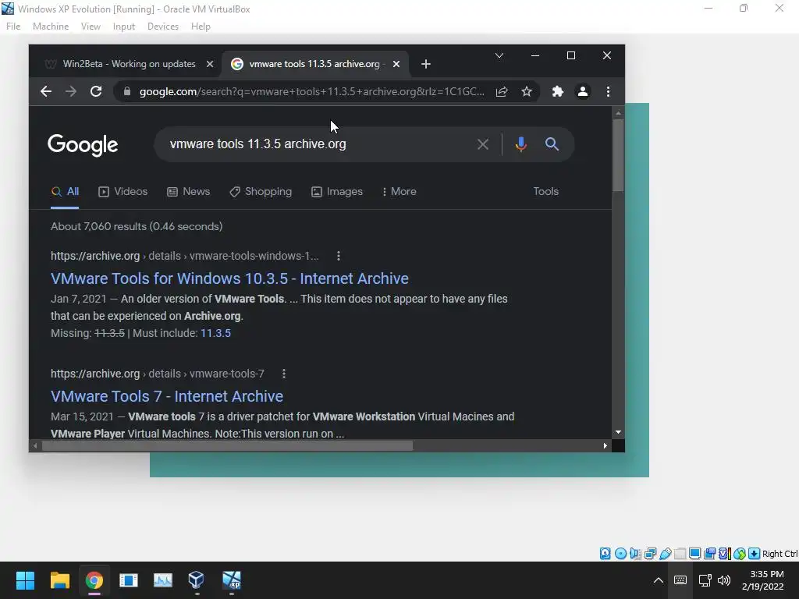Image resolution: width=799 pixels, height=599 pixels.
Task: Expand the More search categories
Action: 399,192
